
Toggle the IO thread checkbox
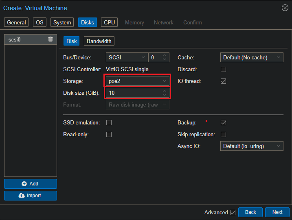pyautogui.click(x=223, y=81)
